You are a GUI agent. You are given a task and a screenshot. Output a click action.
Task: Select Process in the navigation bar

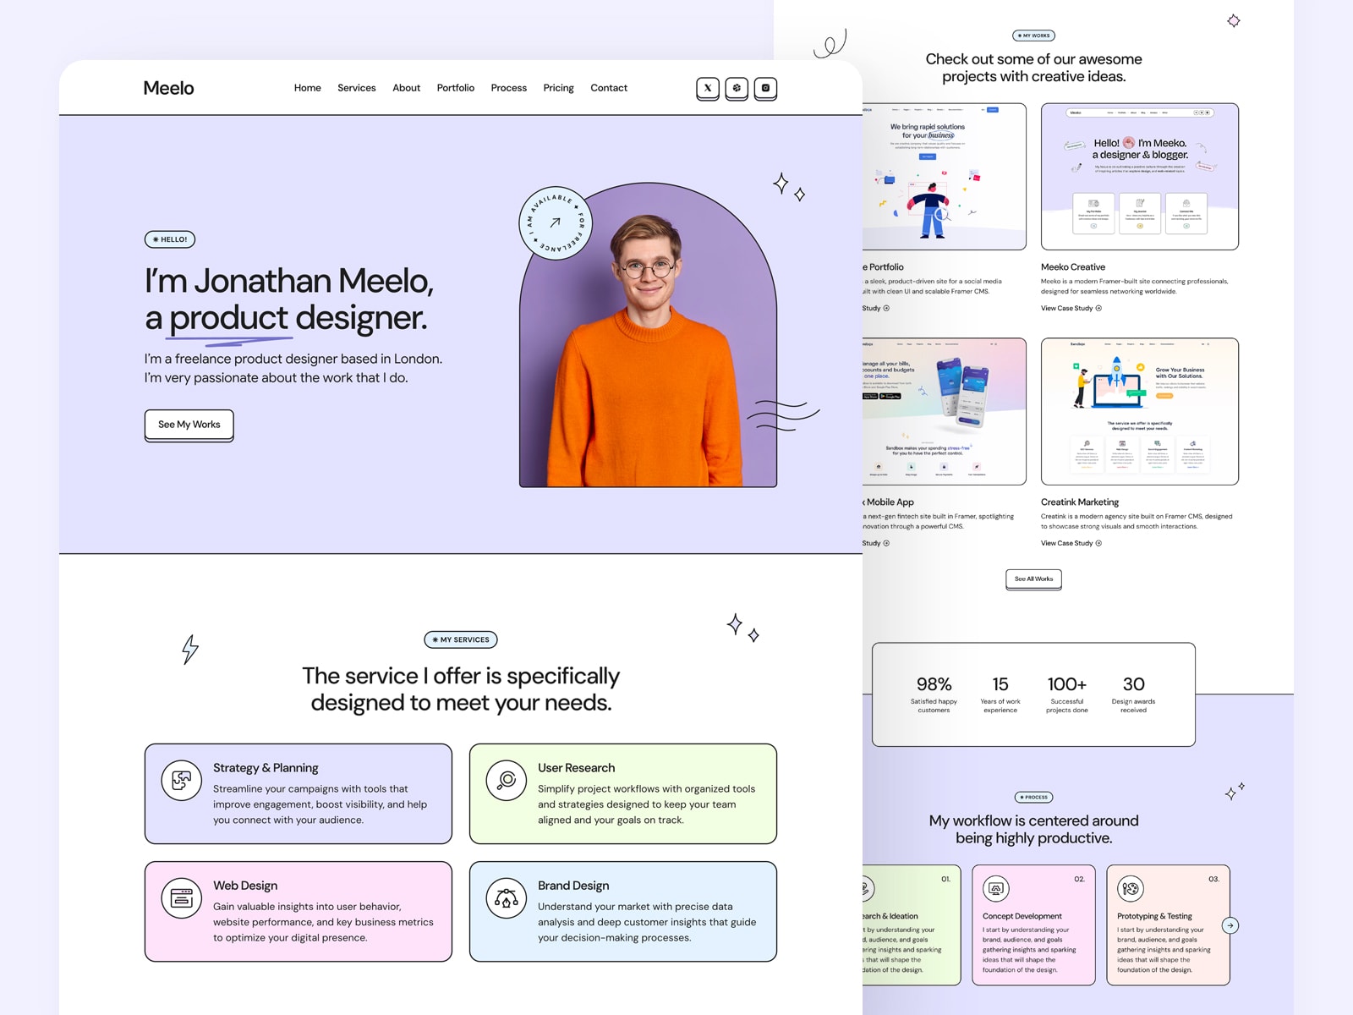coord(509,88)
